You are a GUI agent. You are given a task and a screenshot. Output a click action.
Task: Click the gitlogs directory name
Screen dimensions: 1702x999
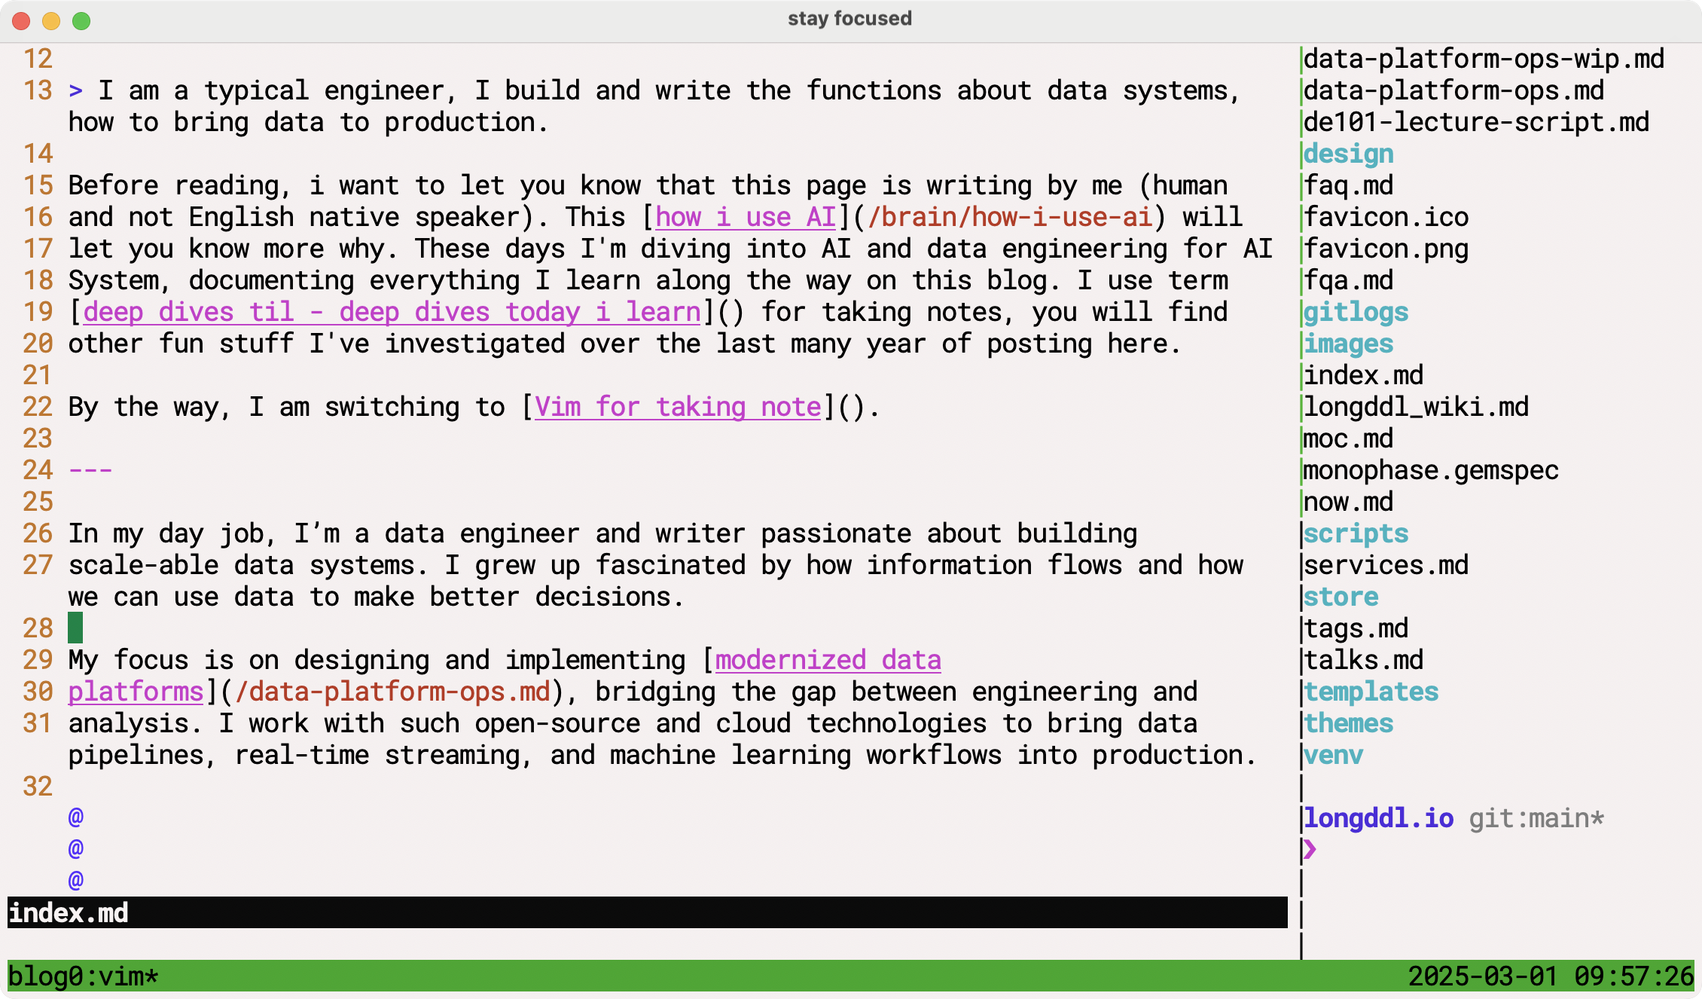click(x=1356, y=312)
